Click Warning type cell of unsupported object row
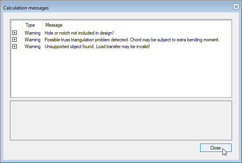242x163 pixels. 32,47
